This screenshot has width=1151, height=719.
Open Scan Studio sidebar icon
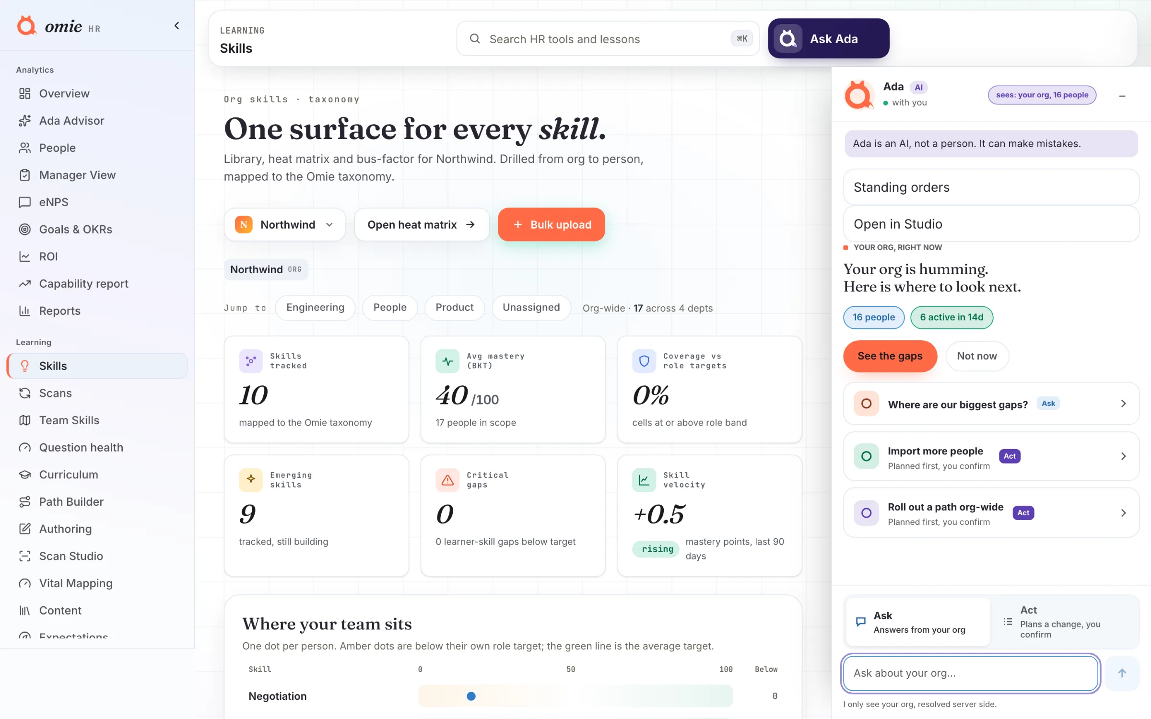tap(25, 556)
